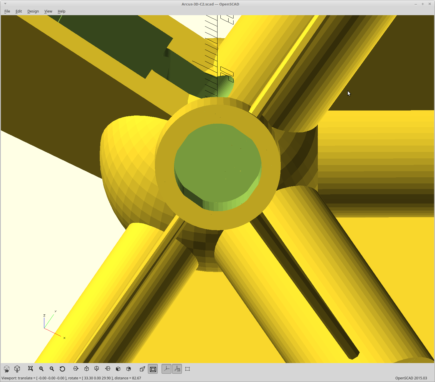Screen dimensions: 435x382
Task: Close the OpenSCAD window
Action: [x=430, y=4]
